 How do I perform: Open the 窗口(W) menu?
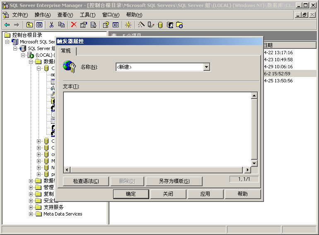(111, 15)
